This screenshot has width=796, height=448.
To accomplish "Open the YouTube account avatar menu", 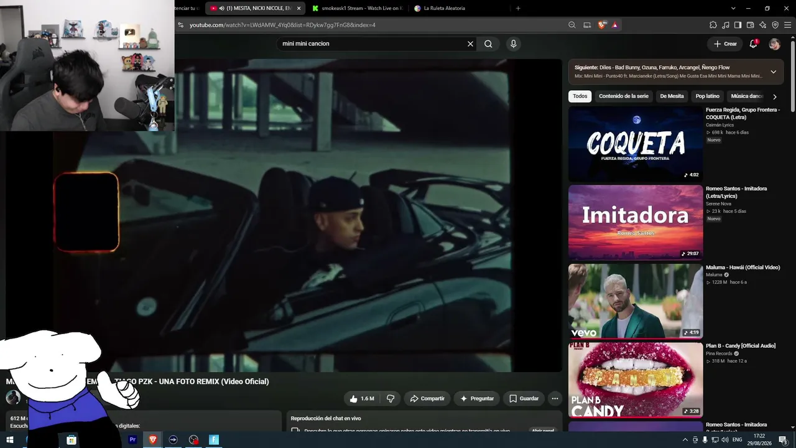I will click(774, 44).
